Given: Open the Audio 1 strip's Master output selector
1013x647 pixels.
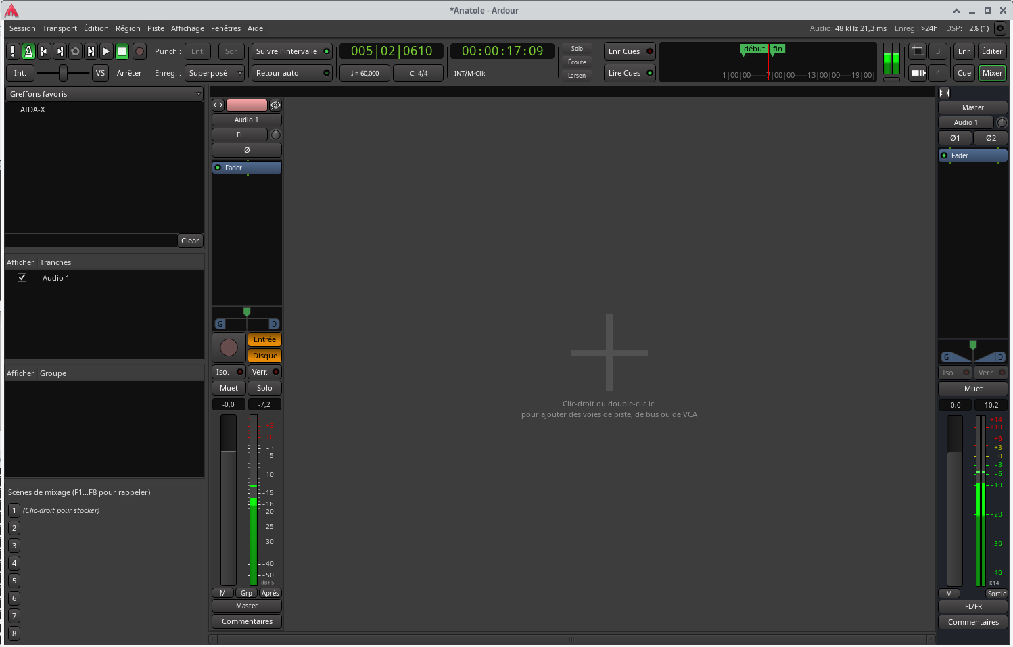Looking at the screenshot, I should (x=247, y=606).
